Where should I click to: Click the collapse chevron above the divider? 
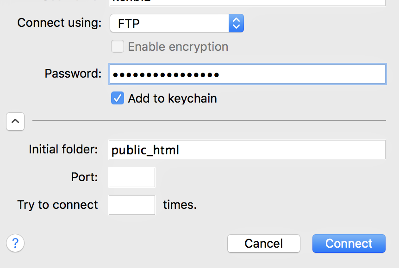[x=15, y=122]
